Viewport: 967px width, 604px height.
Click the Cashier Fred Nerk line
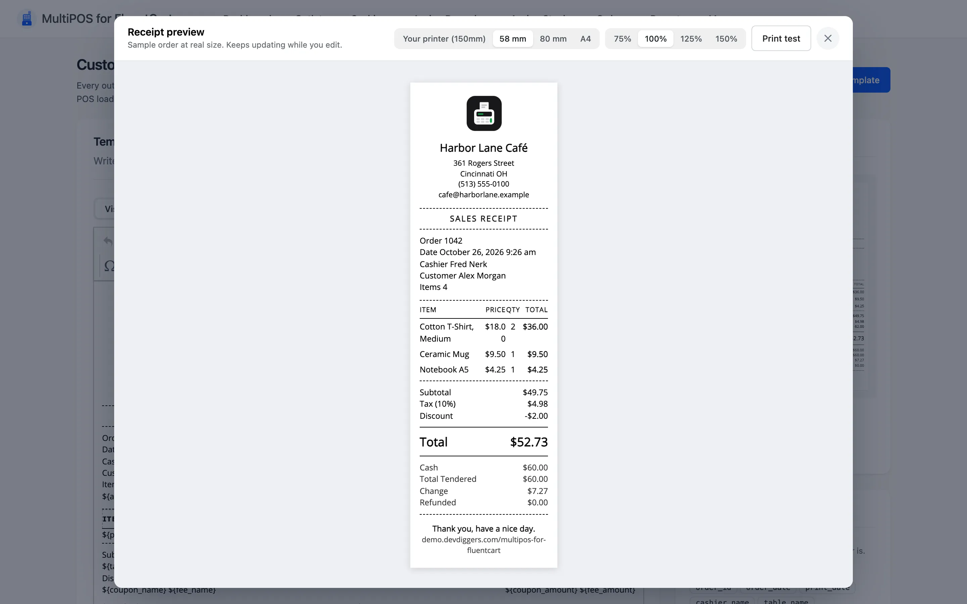pyautogui.click(x=453, y=264)
